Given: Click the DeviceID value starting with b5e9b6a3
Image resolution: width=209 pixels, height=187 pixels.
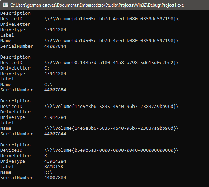Looking at the screenshot, I should tap(112, 150).
